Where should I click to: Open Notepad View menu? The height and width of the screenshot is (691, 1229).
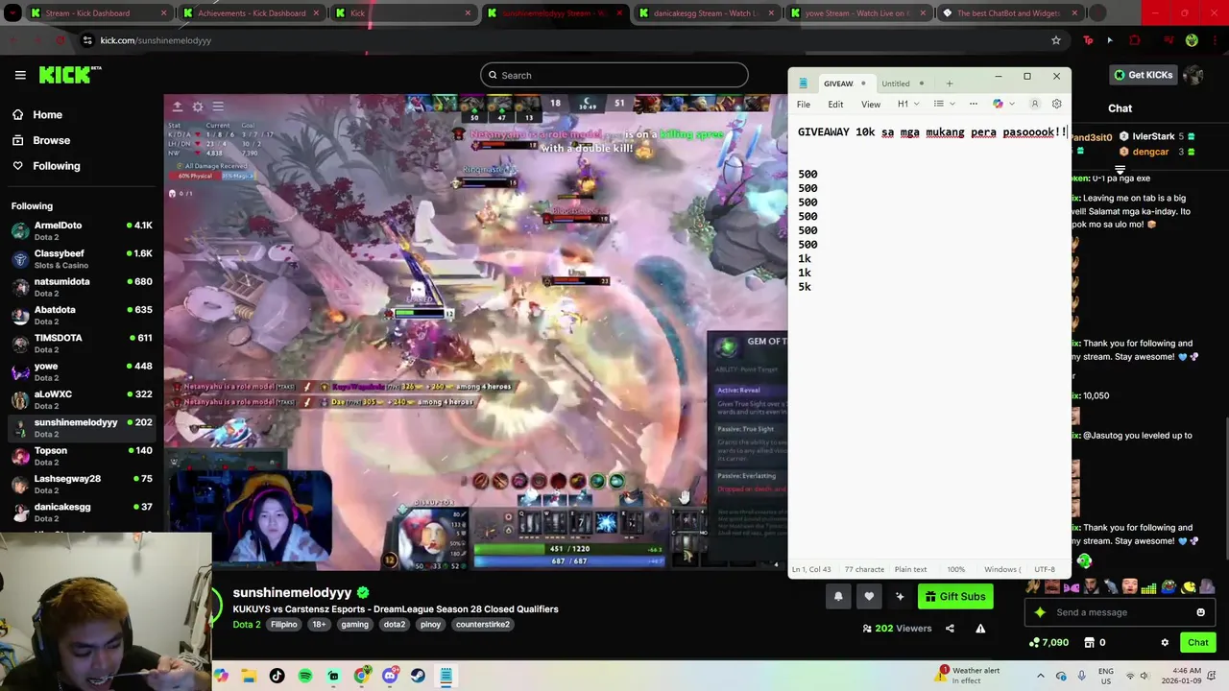871,105
